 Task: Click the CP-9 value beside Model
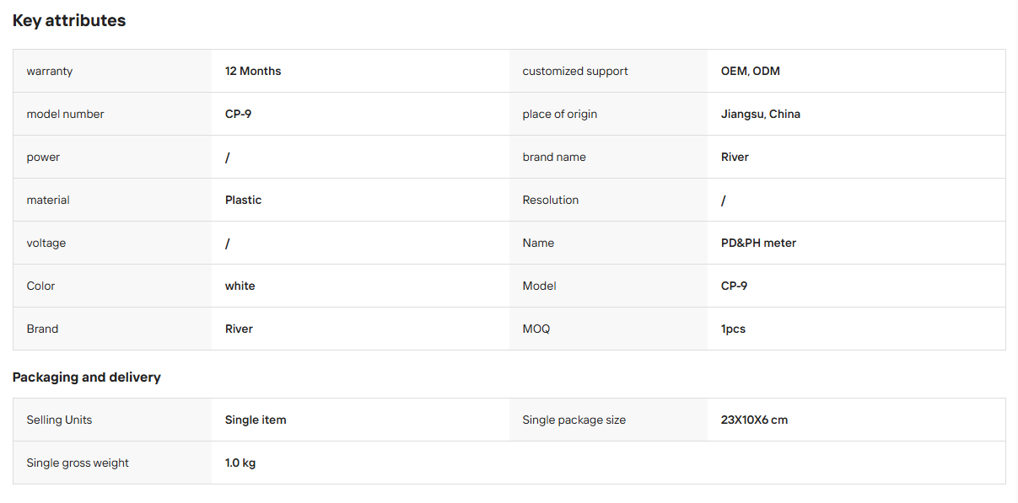pyautogui.click(x=734, y=286)
